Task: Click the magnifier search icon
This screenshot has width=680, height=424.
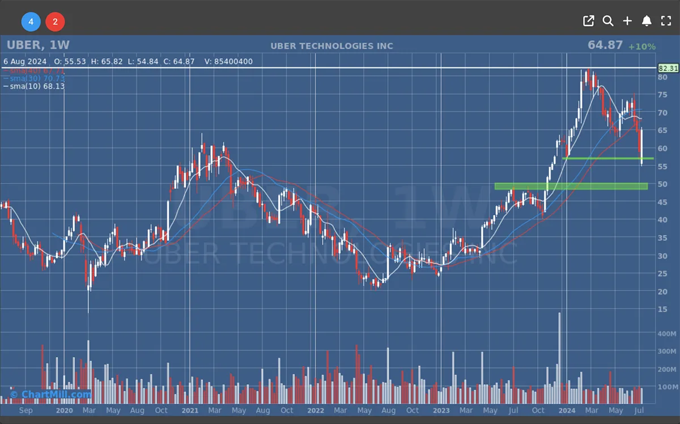Action: [x=608, y=21]
